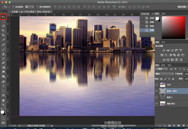Select the Horizontal Type tool

pos(3,86)
